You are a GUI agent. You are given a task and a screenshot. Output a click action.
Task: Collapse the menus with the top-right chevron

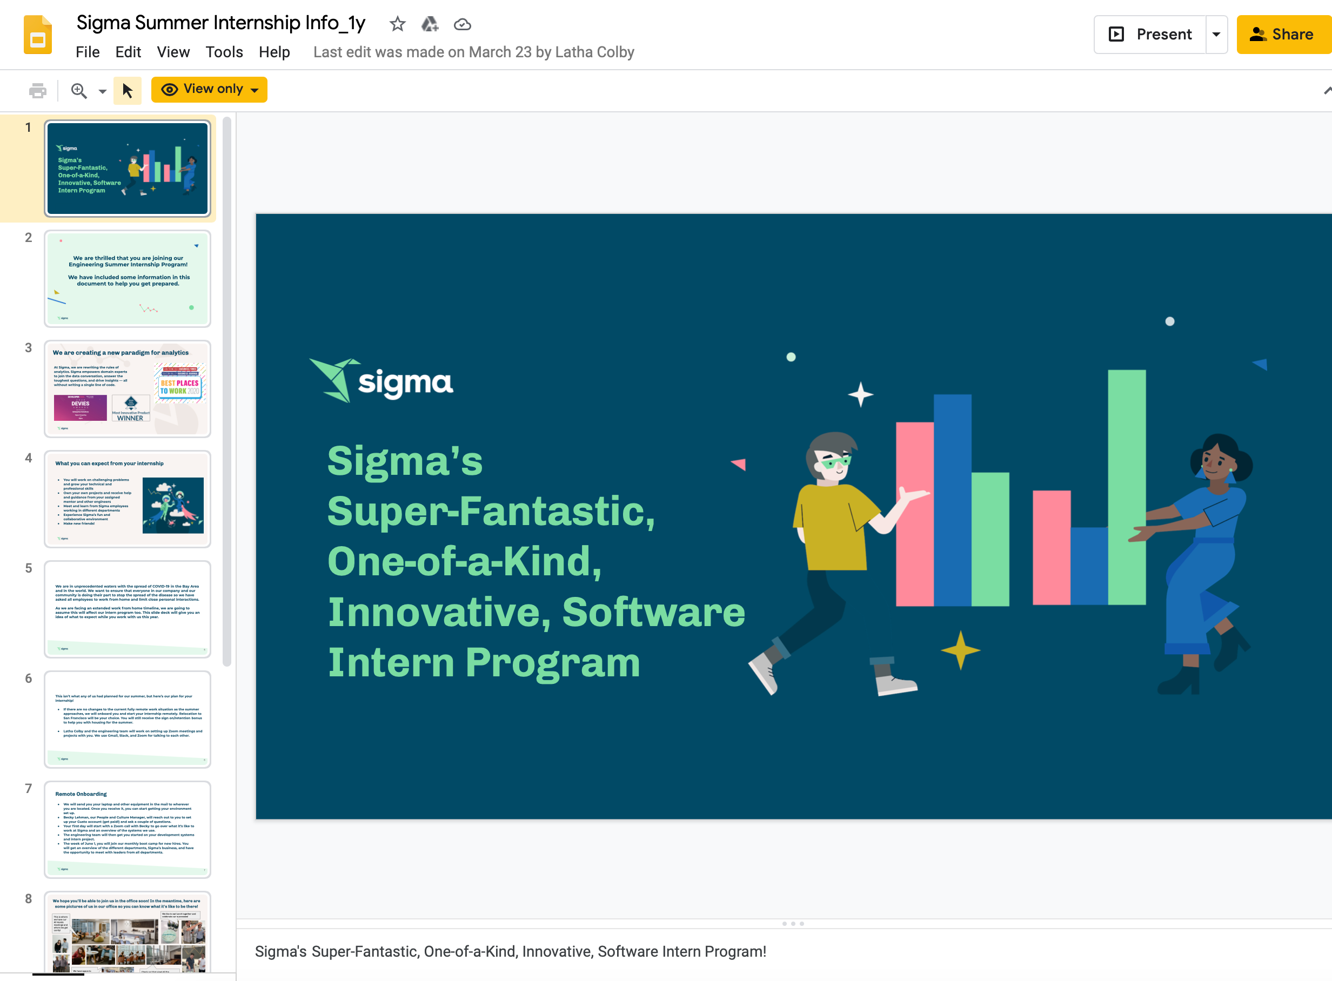(1327, 90)
